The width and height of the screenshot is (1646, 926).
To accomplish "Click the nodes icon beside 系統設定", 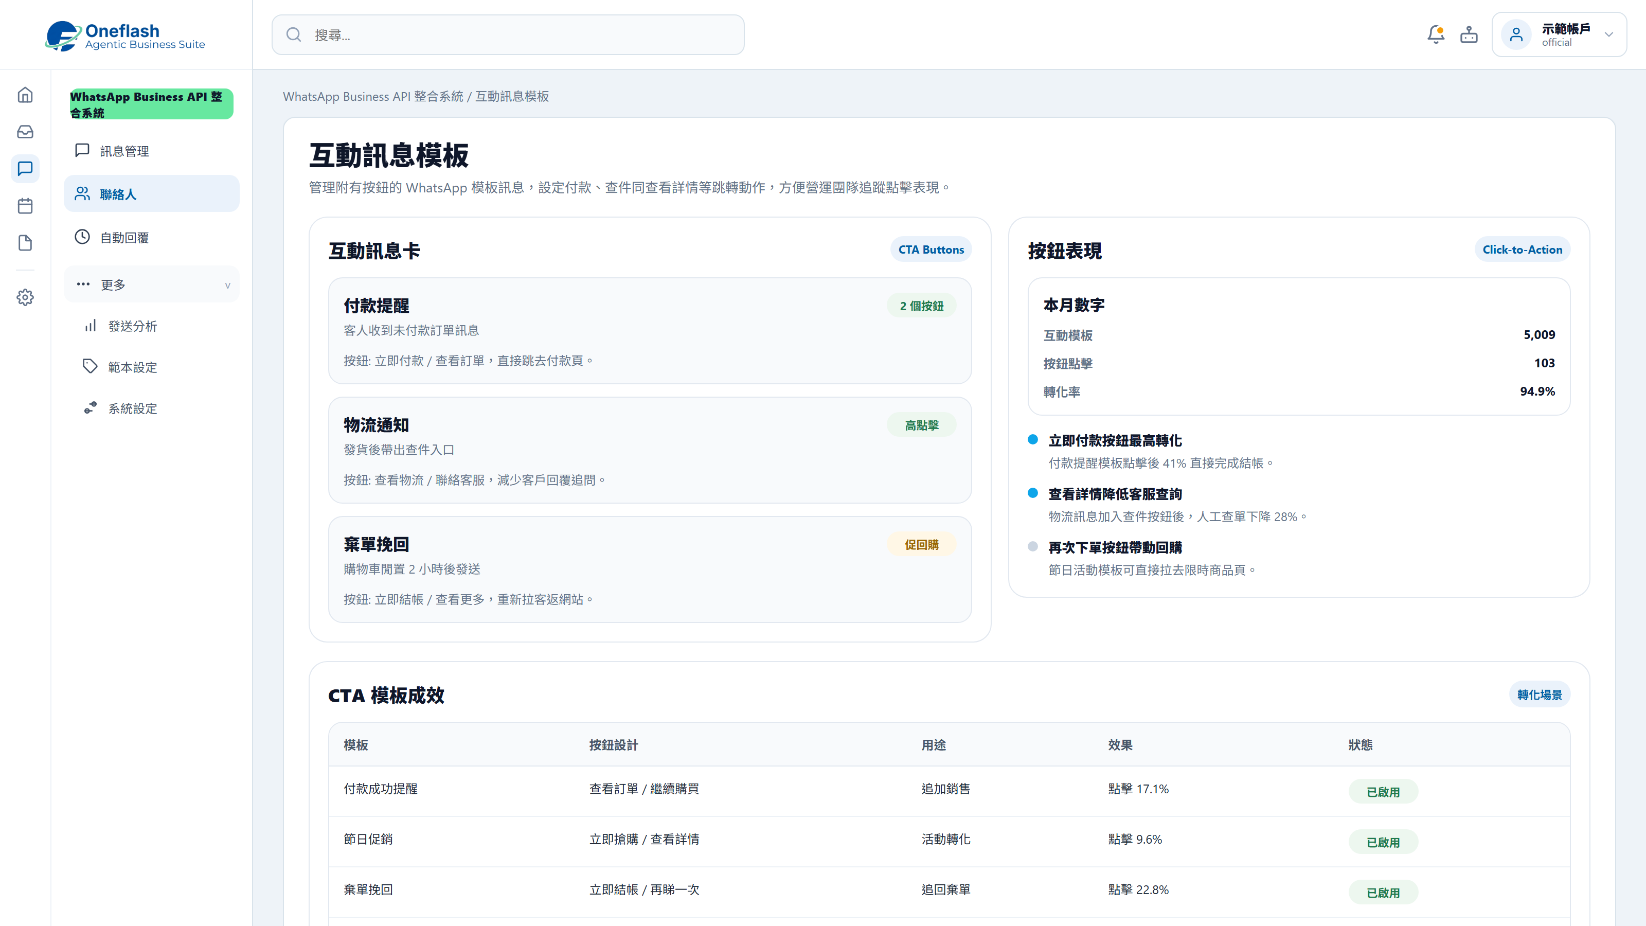I will 90,408.
